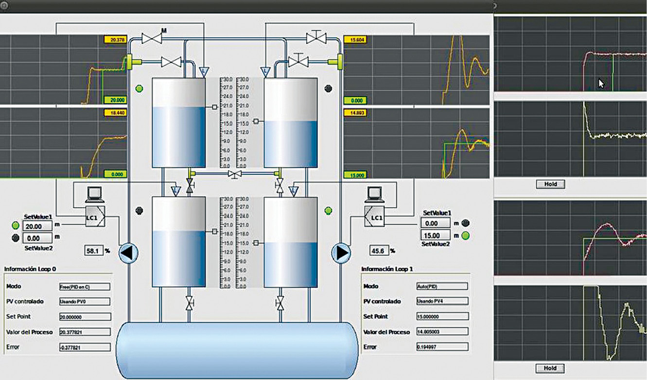Click the computer icon above left LC1
Image resolution: width=647 pixels, height=380 pixels.
point(95,194)
